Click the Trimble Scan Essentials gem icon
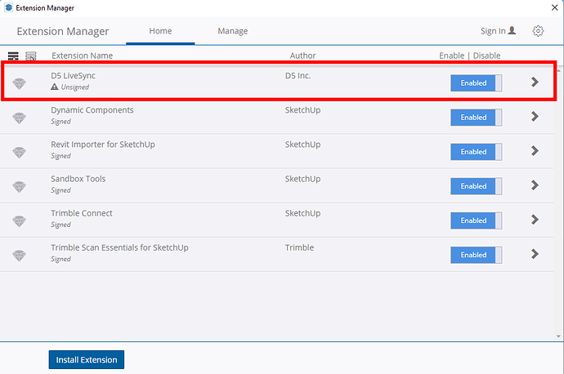Screen dimensions: 564x374 click(20, 254)
